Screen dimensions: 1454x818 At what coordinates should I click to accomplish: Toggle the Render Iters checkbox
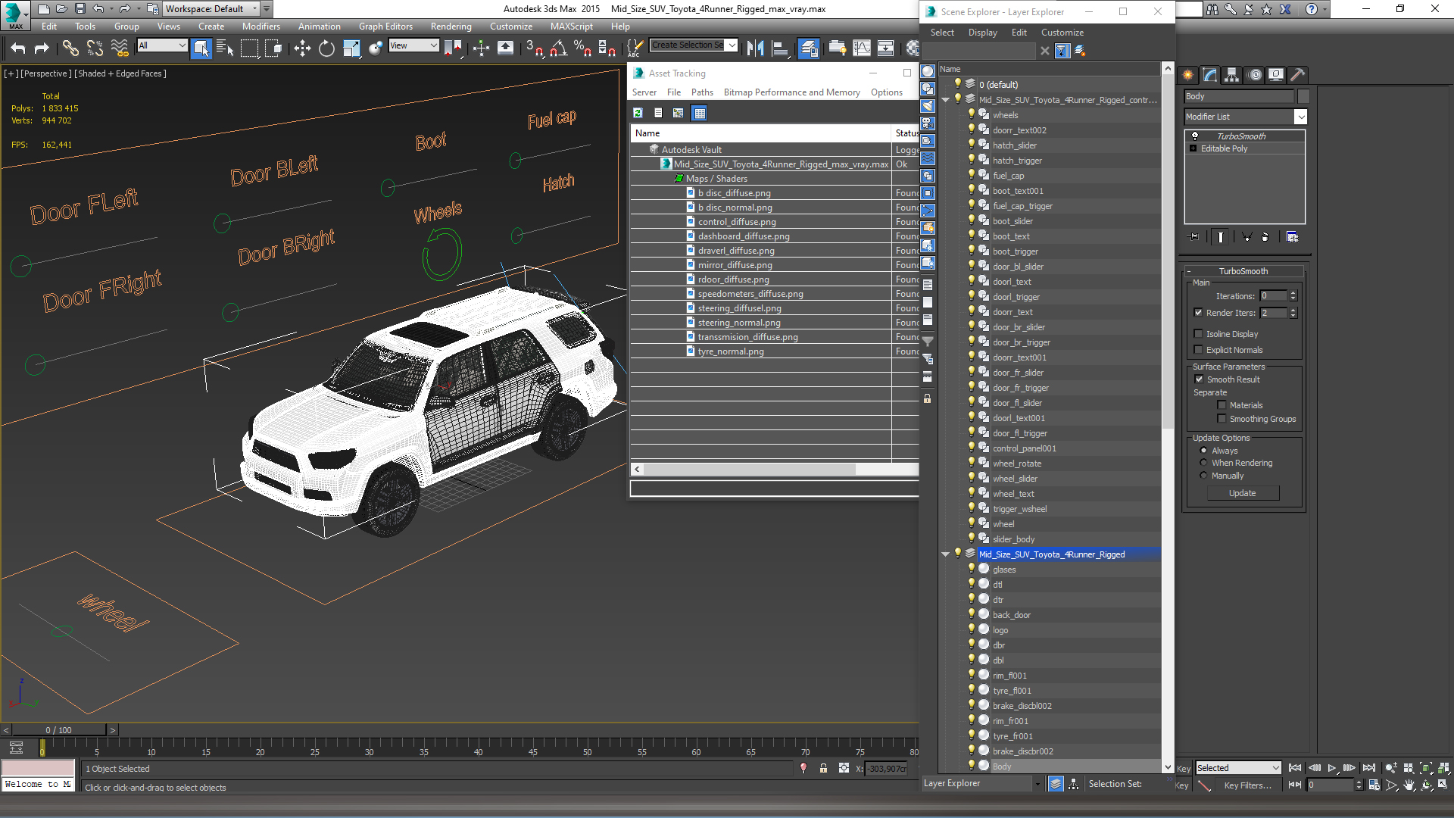point(1199,312)
